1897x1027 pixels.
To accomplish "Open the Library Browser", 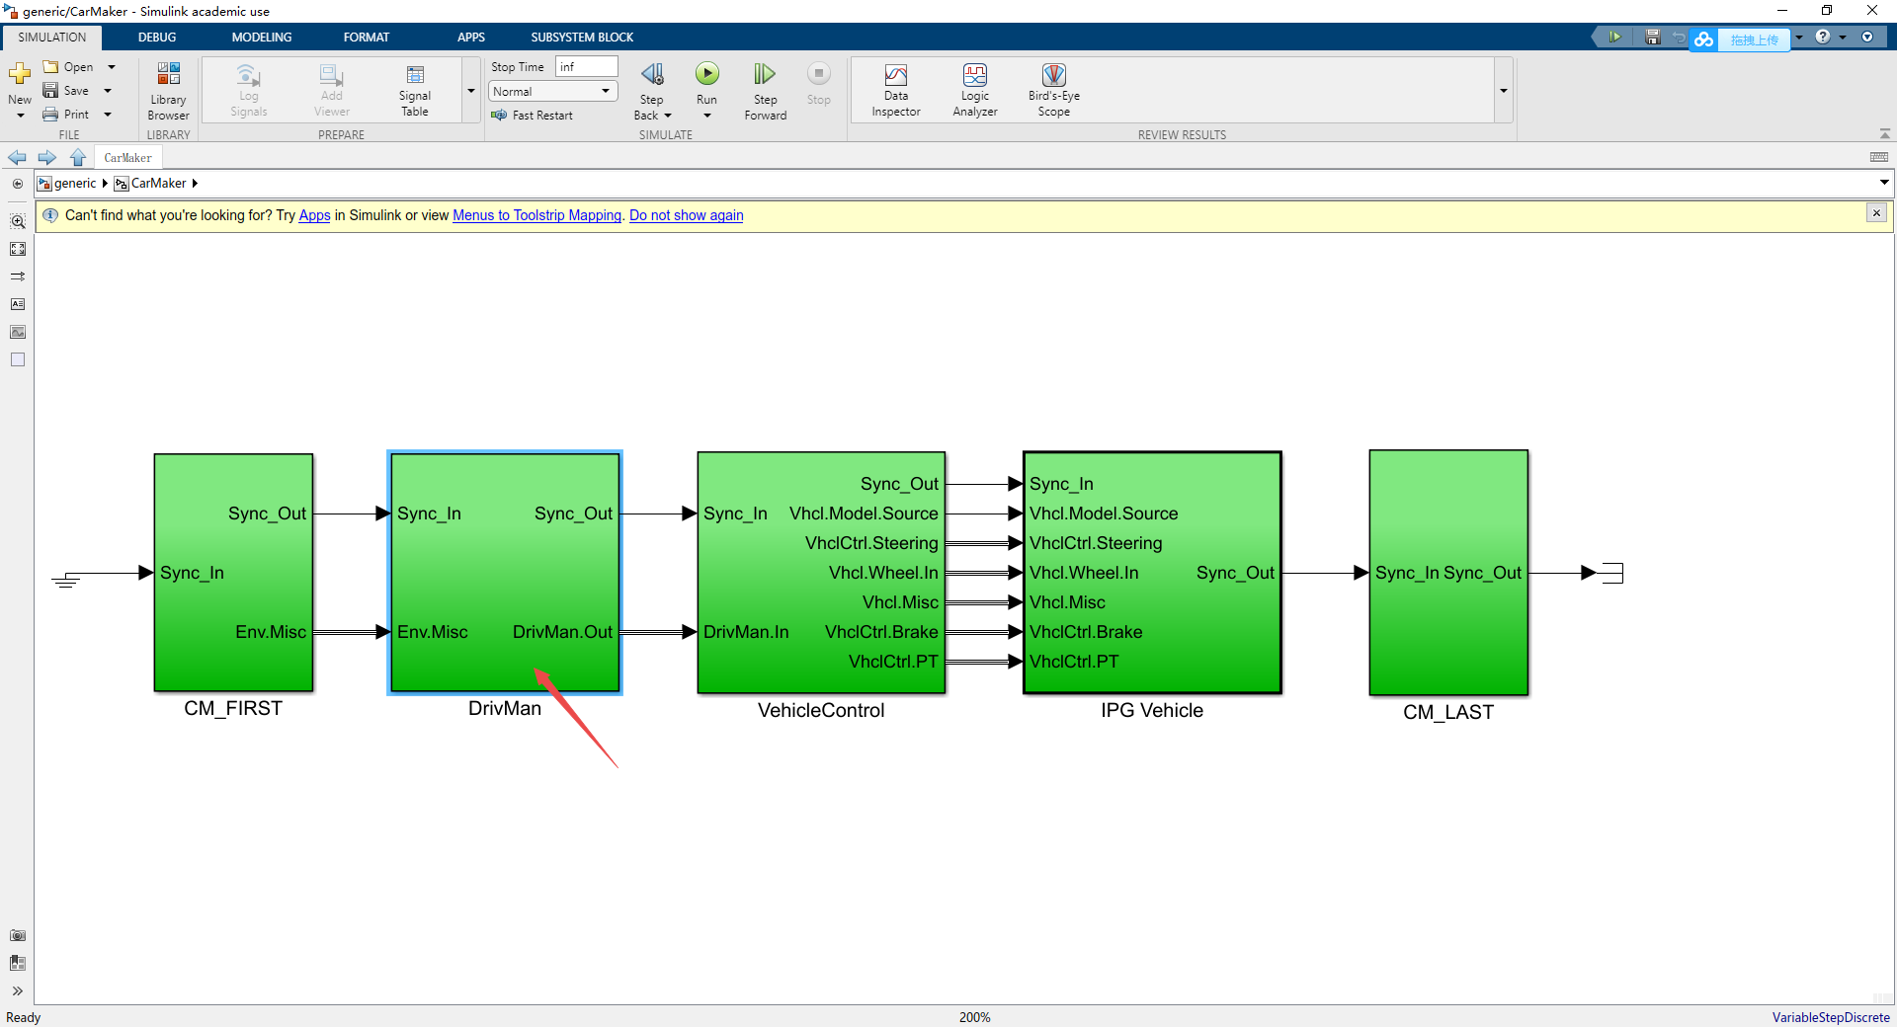I will tap(167, 89).
